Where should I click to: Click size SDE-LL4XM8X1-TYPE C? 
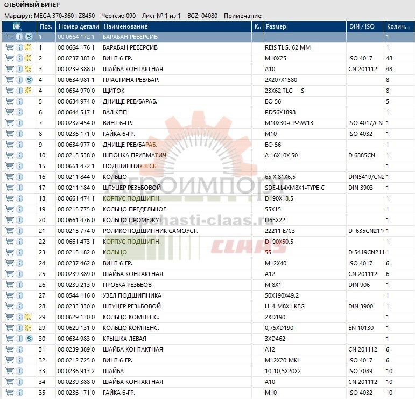tap(294, 188)
